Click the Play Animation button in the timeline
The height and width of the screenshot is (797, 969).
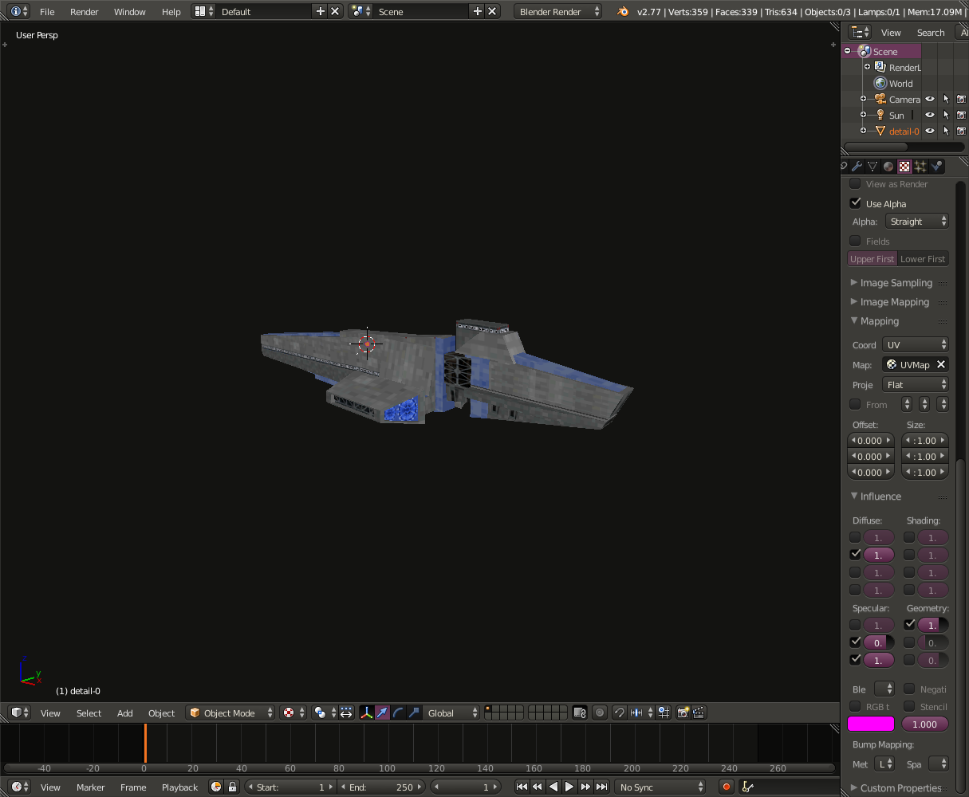click(x=569, y=787)
